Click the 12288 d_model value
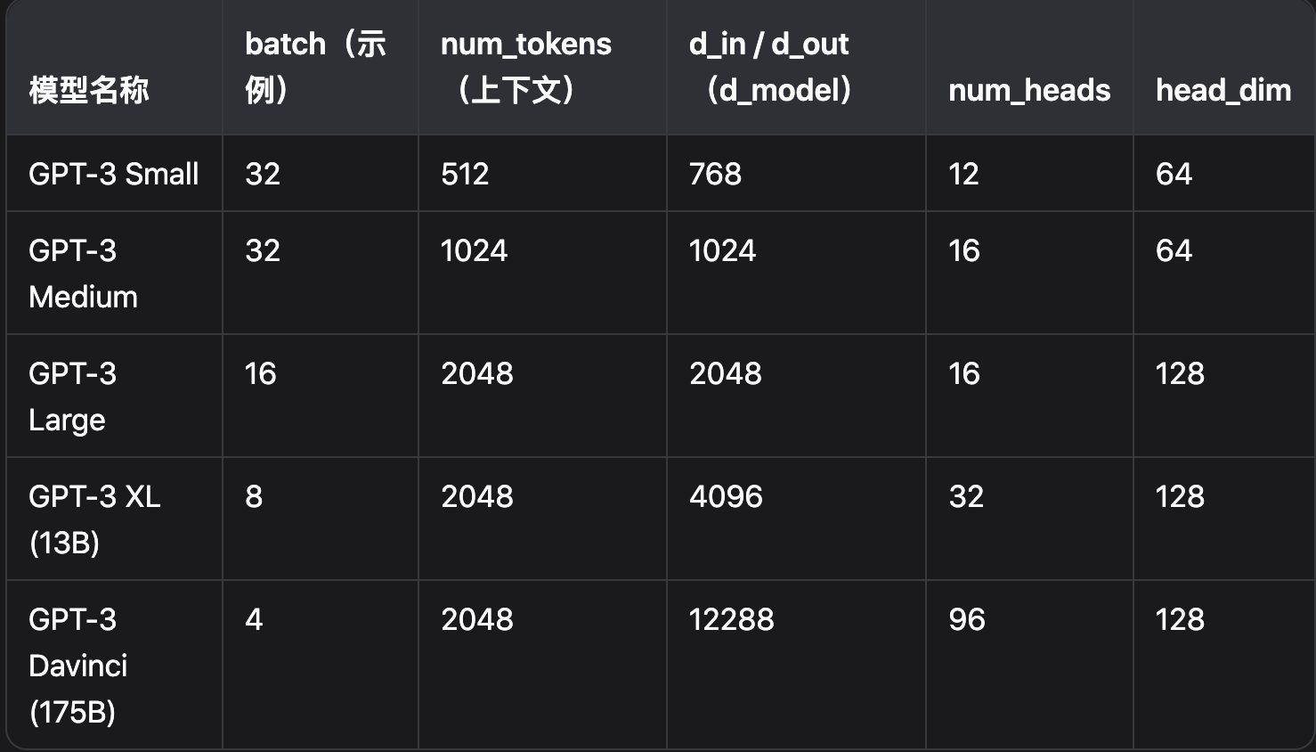The height and width of the screenshot is (752, 1316). point(731,619)
